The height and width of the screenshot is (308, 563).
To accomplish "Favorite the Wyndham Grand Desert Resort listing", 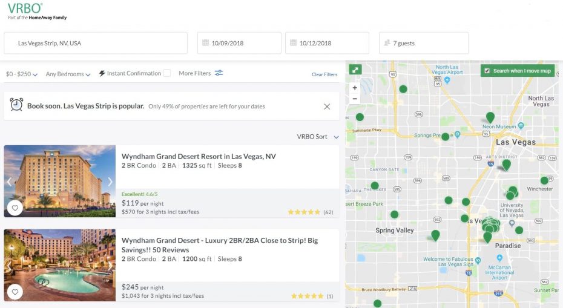I will (x=15, y=208).
